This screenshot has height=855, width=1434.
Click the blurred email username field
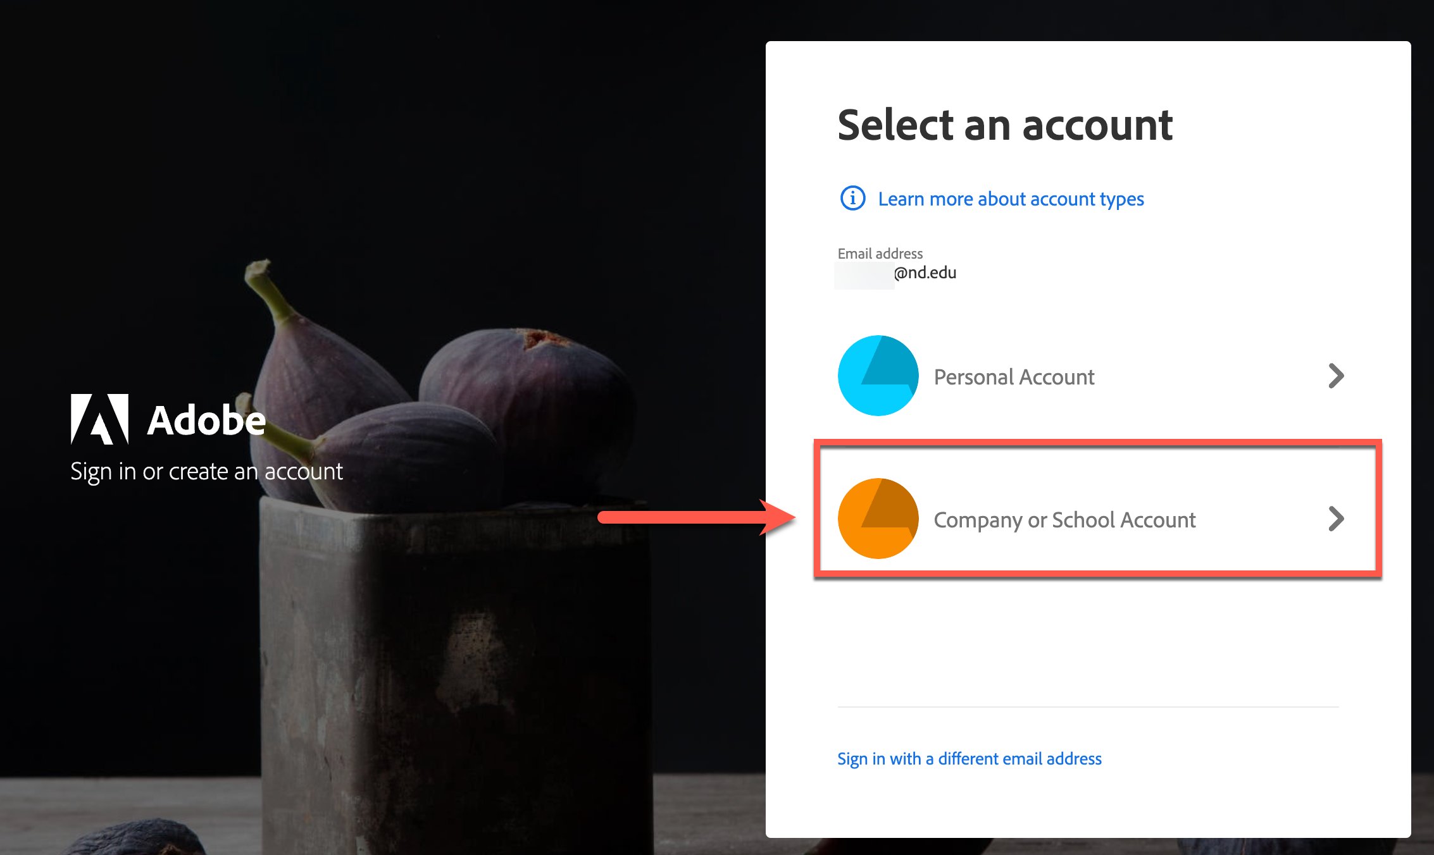(x=864, y=275)
